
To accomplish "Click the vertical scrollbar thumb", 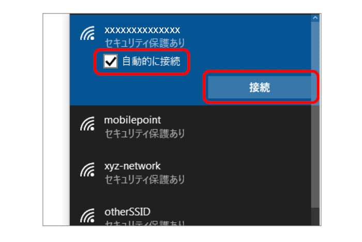I will coord(315,115).
